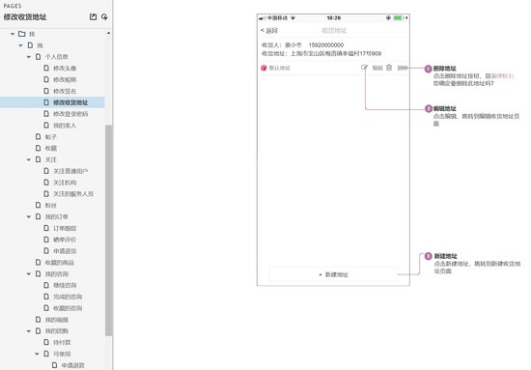
Task: Select the 关注机构 page in tree
Action: (x=65, y=183)
